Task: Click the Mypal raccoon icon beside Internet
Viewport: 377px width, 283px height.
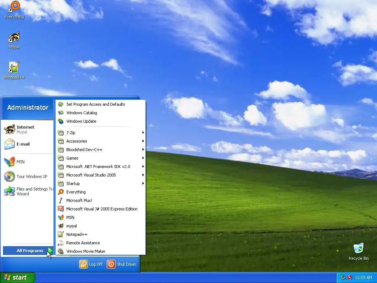Action: coord(10,129)
